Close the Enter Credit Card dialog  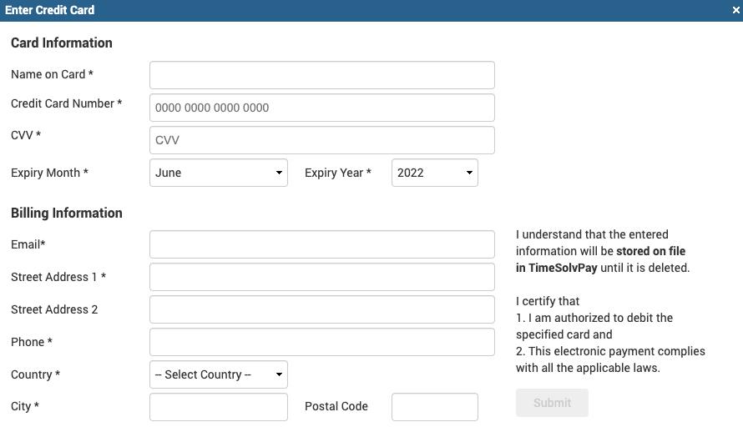click(735, 10)
